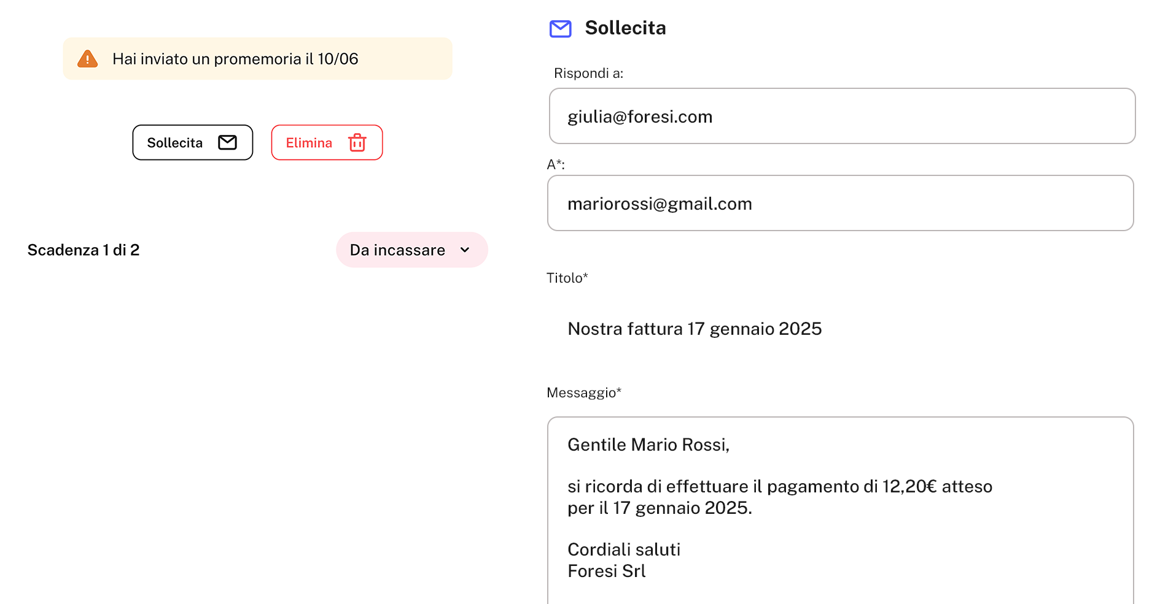Click the Gentile Mario Rossi greeting line

(x=648, y=445)
